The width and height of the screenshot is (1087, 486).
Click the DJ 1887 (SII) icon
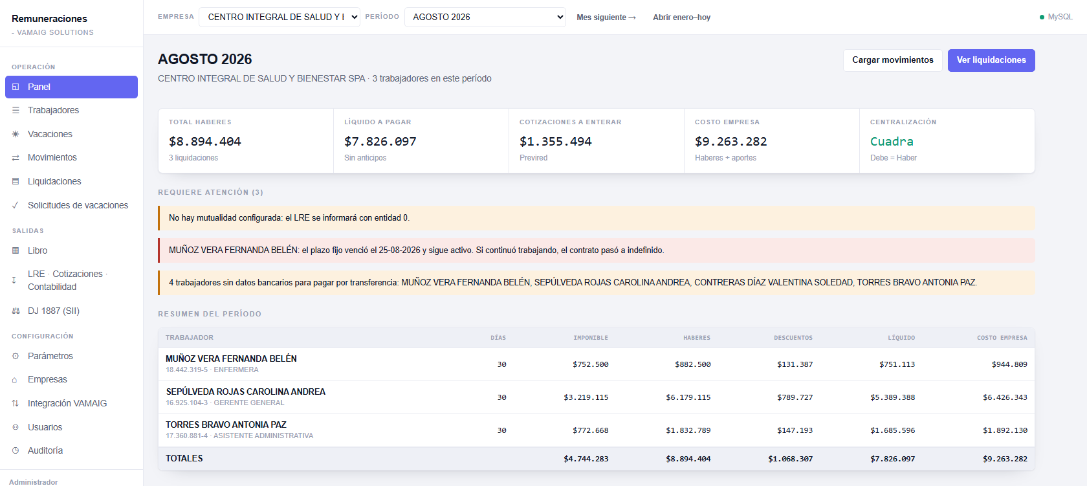tap(16, 311)
